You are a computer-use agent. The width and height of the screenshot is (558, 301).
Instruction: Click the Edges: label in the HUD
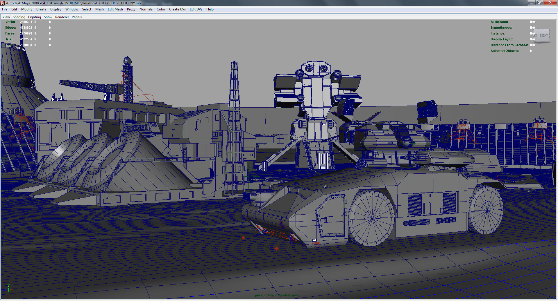click(11, 28)
